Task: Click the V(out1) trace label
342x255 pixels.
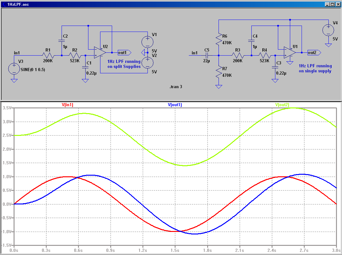Action: tap(175, 105)
